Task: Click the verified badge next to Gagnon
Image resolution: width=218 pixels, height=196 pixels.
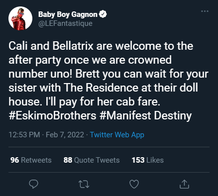Action: coord(103,14)
